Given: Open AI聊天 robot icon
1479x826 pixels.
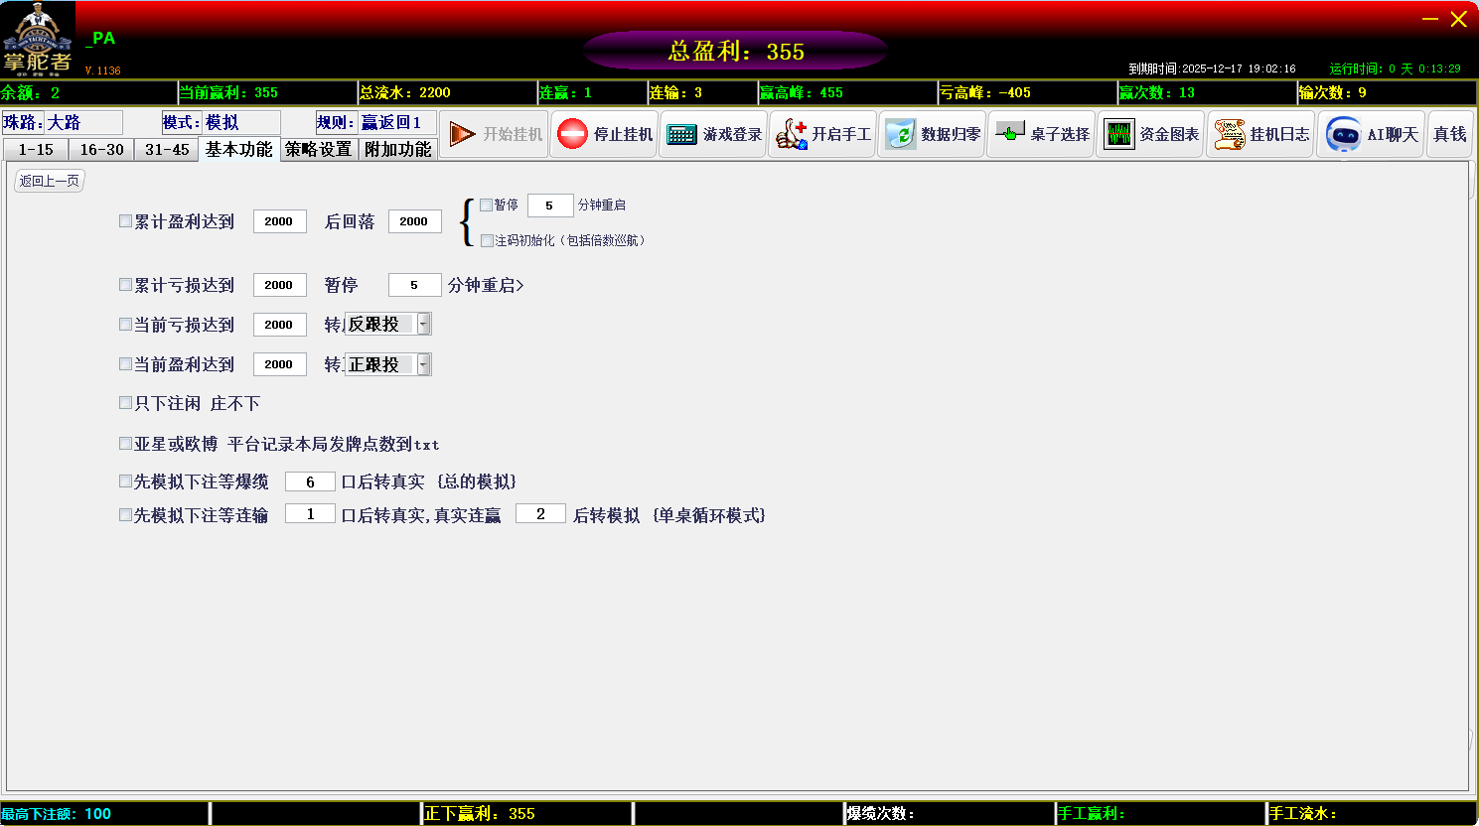Looking at the screenshot, I should pyautogui.click(x=1343, y=134).
